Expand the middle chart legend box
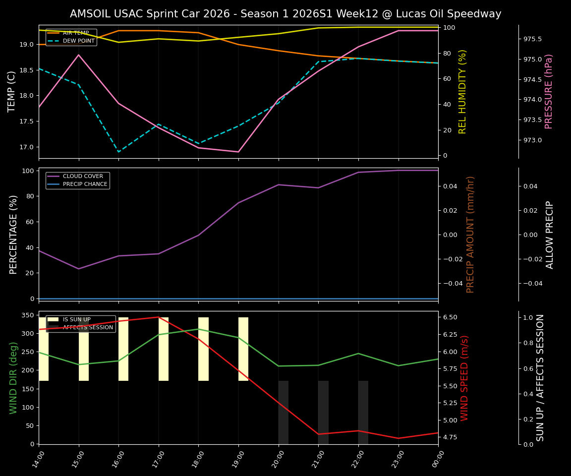 [x=77, y=179]
